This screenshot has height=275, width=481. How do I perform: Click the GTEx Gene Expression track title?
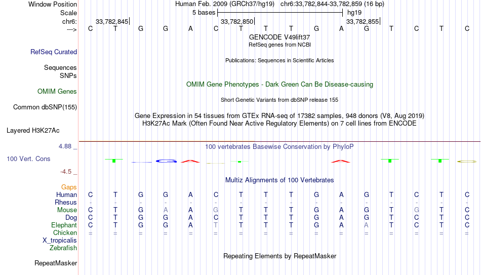[x=279, y=115]
